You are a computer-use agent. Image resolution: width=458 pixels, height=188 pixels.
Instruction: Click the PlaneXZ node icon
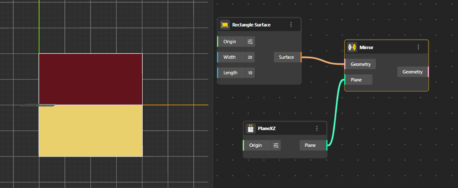click(x=250, y=128)
